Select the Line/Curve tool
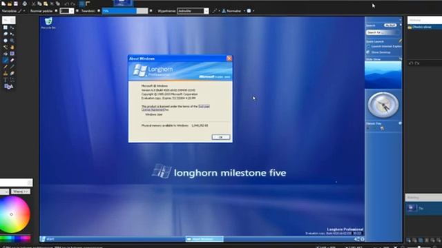442x248 pixels. [12, 80]
